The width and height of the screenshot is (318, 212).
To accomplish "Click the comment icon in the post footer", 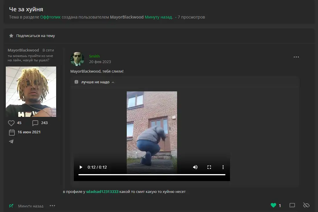I will coord(292,205).
